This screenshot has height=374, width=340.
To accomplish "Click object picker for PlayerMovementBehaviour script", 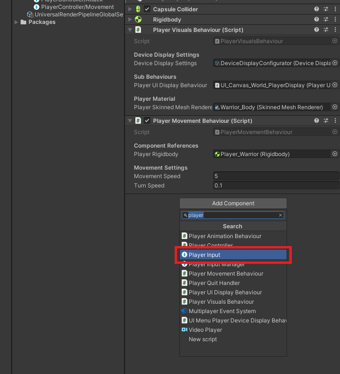I will click(335, 132).
